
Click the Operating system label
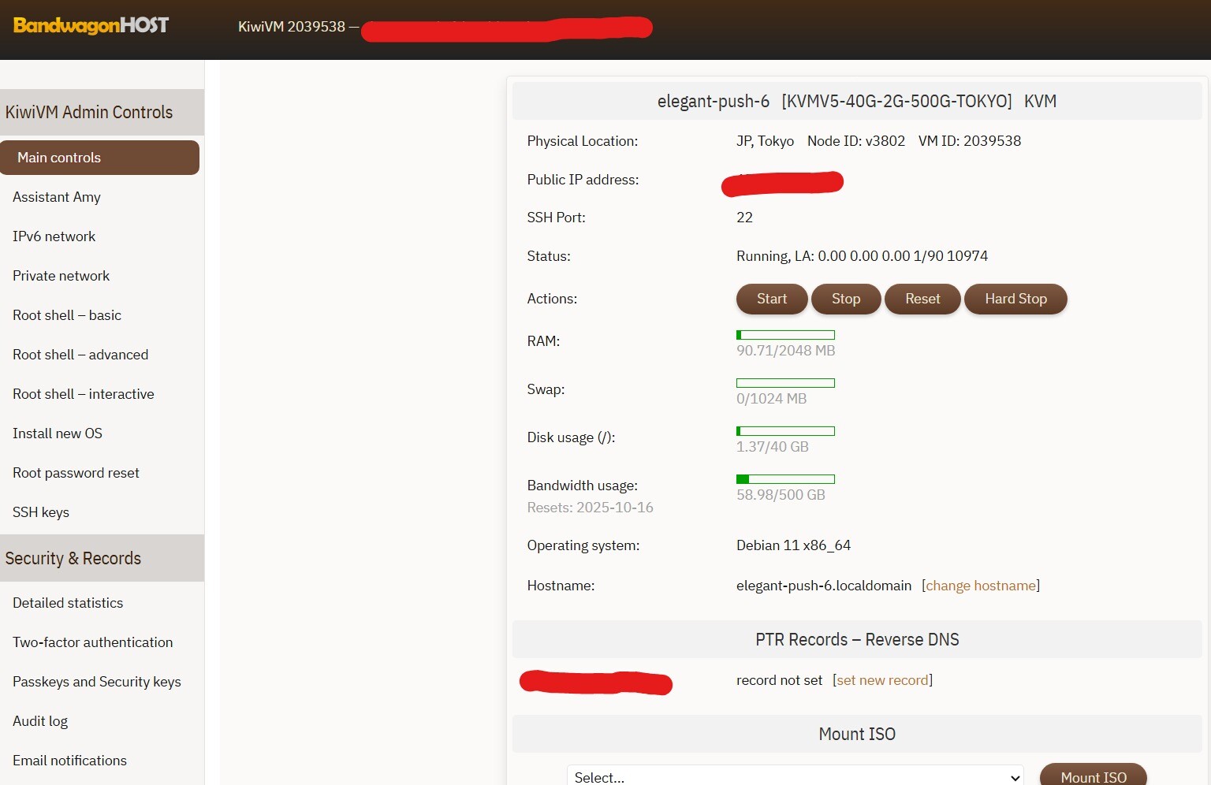click(x=583, y=545)
